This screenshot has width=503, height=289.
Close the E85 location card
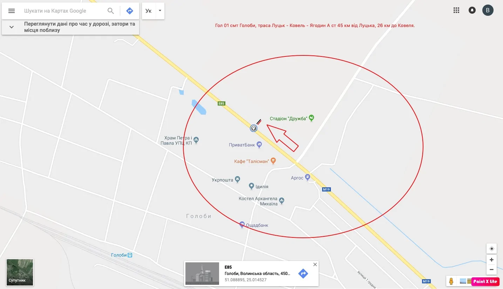315,264
